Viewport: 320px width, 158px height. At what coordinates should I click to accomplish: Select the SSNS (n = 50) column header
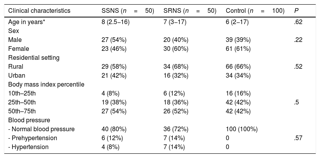pos(128,10)
